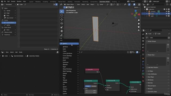This screenshot has height=96, width=171.
Task: Hide the Camera in the viewport via its eye icon
Action: (x=166, y=11)
